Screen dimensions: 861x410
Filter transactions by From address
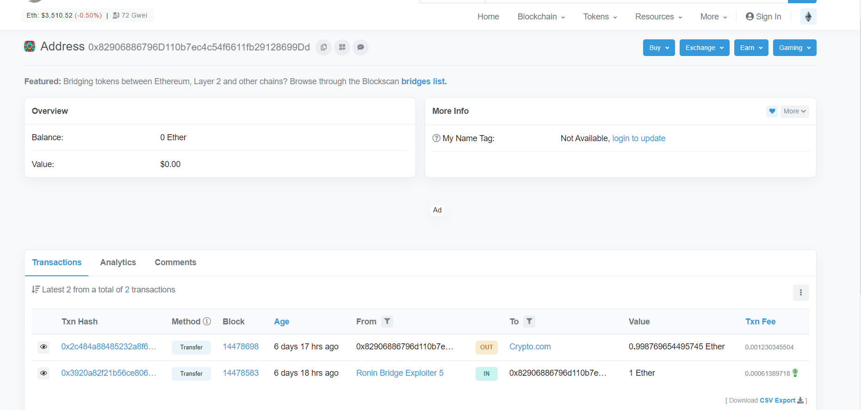tap(387, 322)
